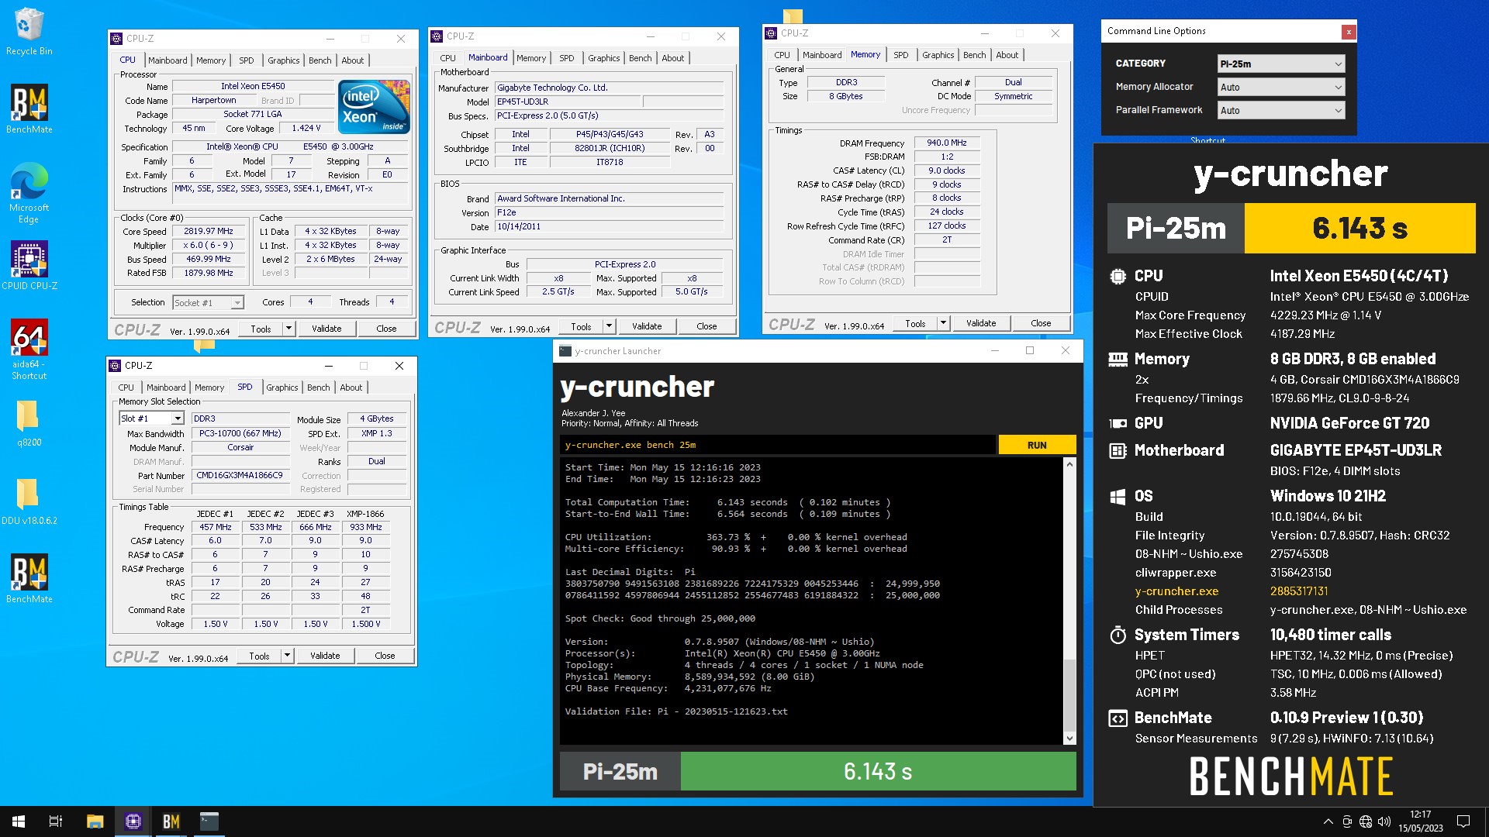Open the network globe tray icon
This screenshot has height=837, width=1489.
[1366, 821]
